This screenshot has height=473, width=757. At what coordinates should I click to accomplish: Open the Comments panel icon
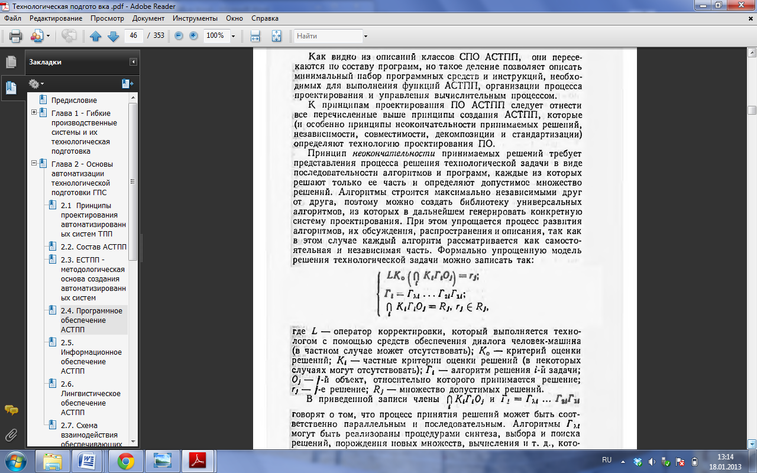pyautogui.click(x=11, y=410)
